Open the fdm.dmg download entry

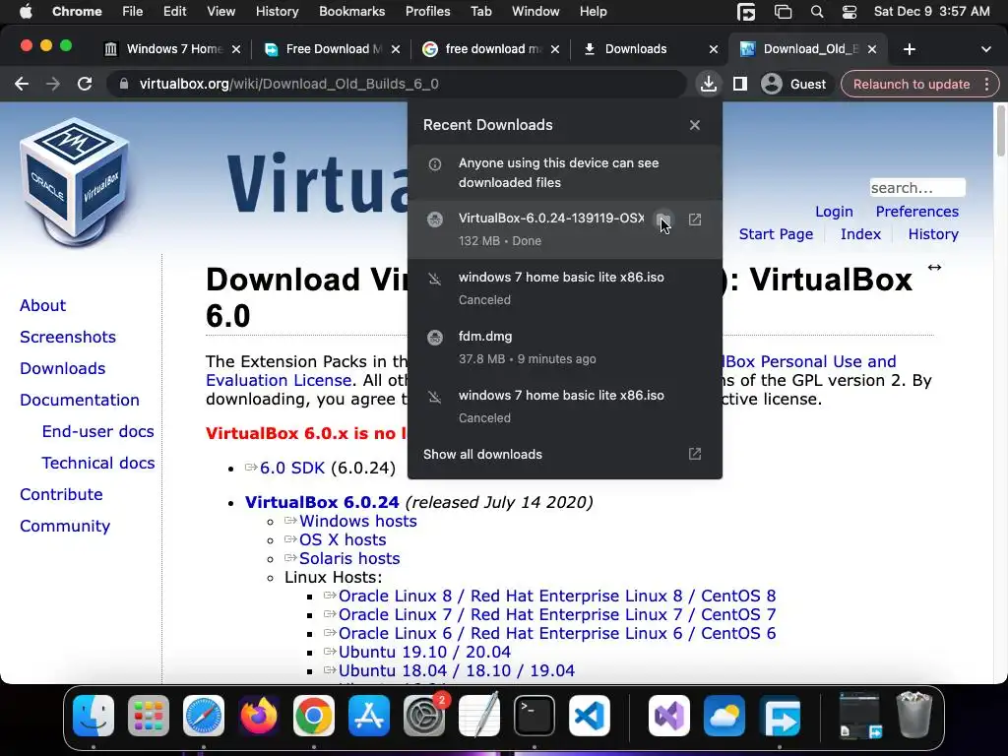pos(564,347)
